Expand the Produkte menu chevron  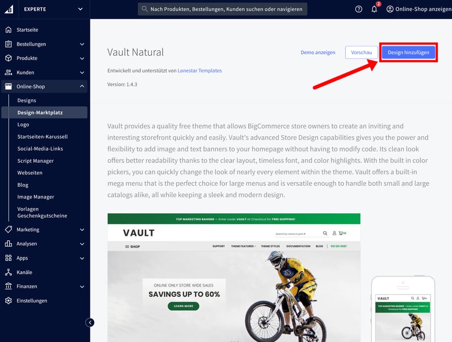click(x=82, y=59)
